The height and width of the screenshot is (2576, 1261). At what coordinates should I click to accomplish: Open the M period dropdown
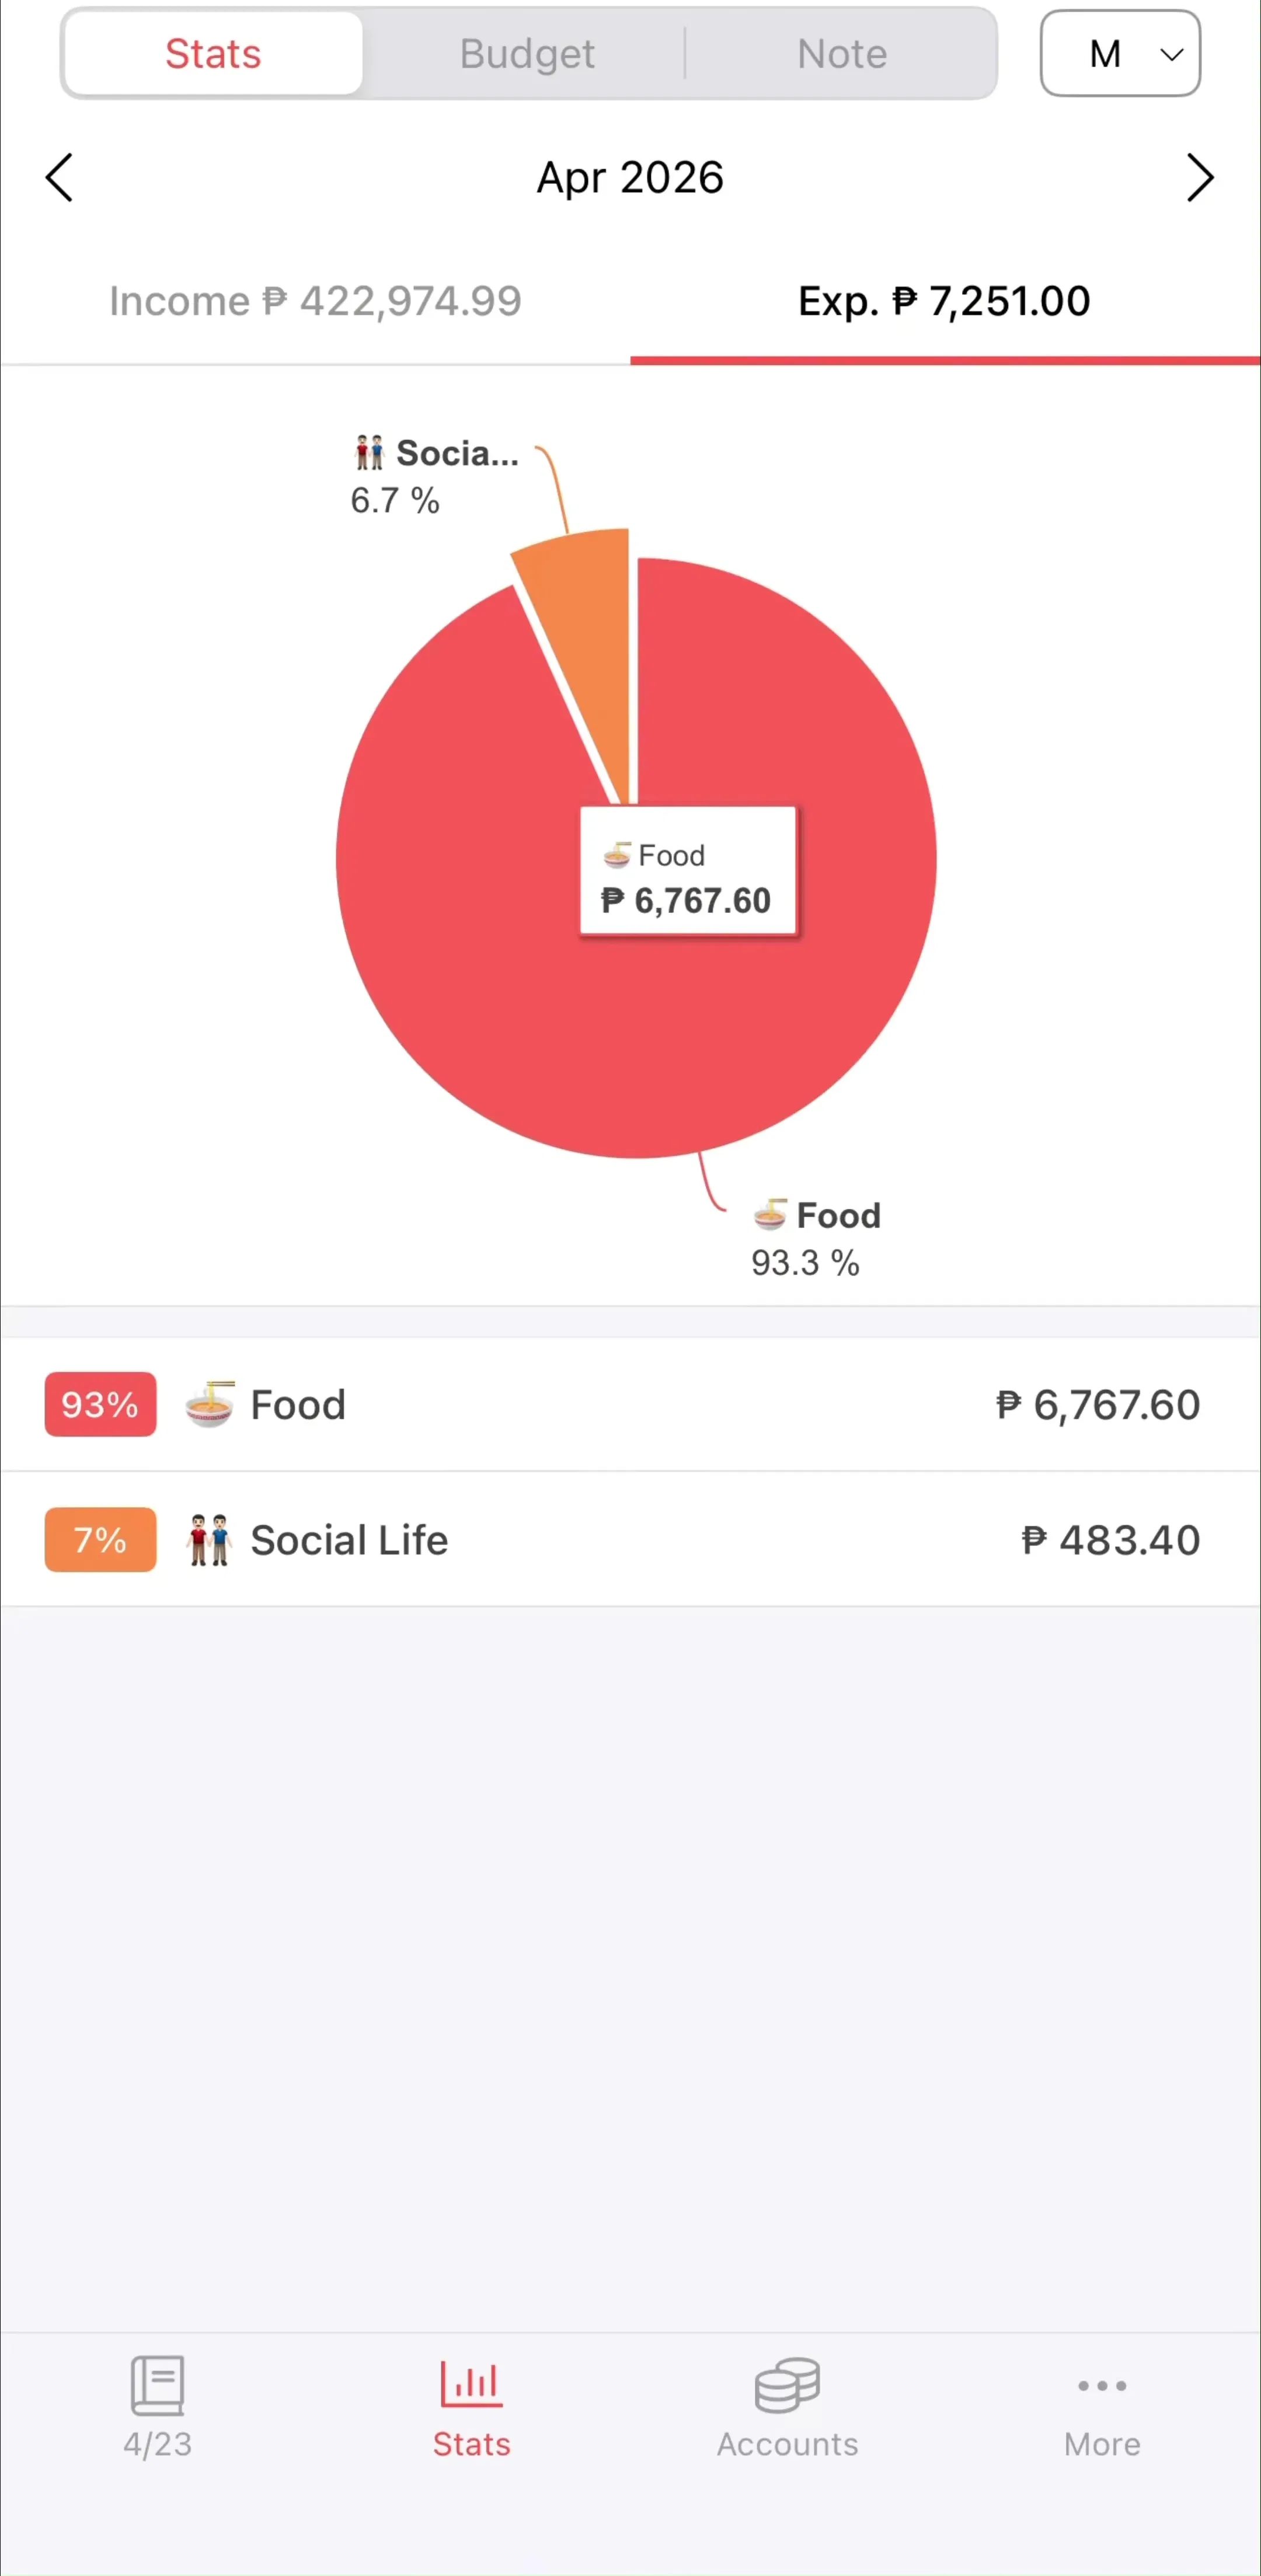(x=1120, y=53)
